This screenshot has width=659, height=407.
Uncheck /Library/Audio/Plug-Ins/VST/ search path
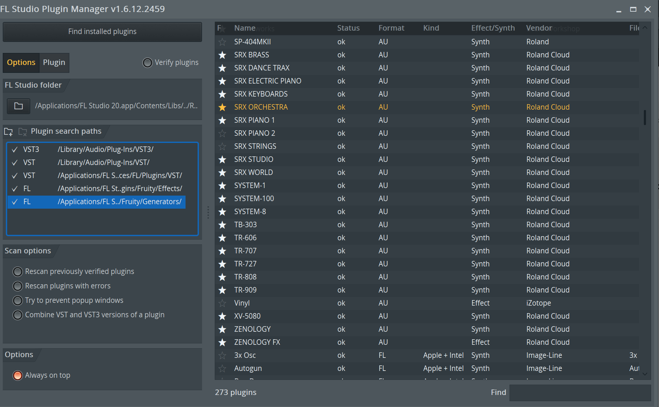coord(15,163)
